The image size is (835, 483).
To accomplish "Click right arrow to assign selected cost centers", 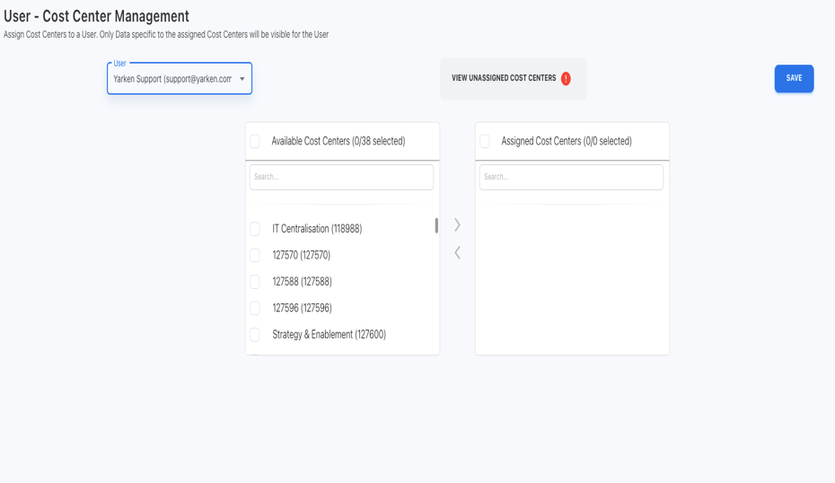I will 457,224.
